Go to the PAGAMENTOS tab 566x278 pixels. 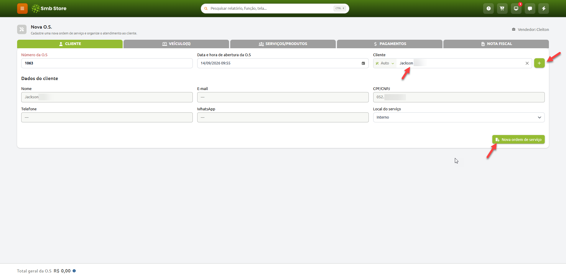[x=390, y=44]
